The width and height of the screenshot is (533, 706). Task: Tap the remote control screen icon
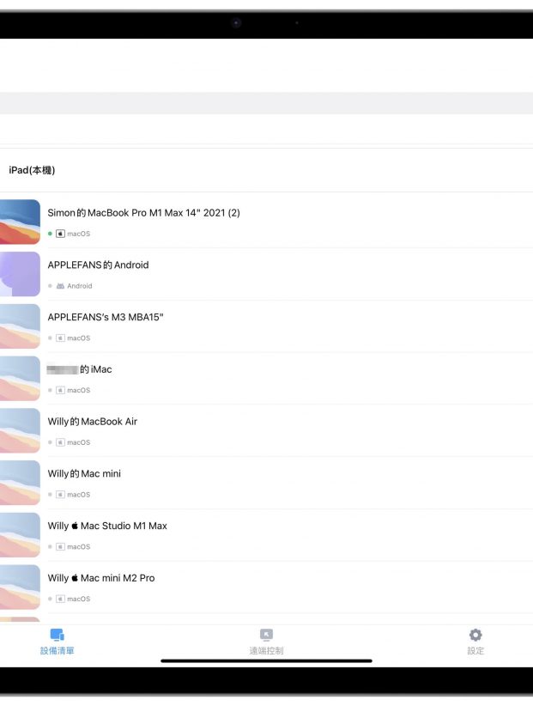(266, 636)
